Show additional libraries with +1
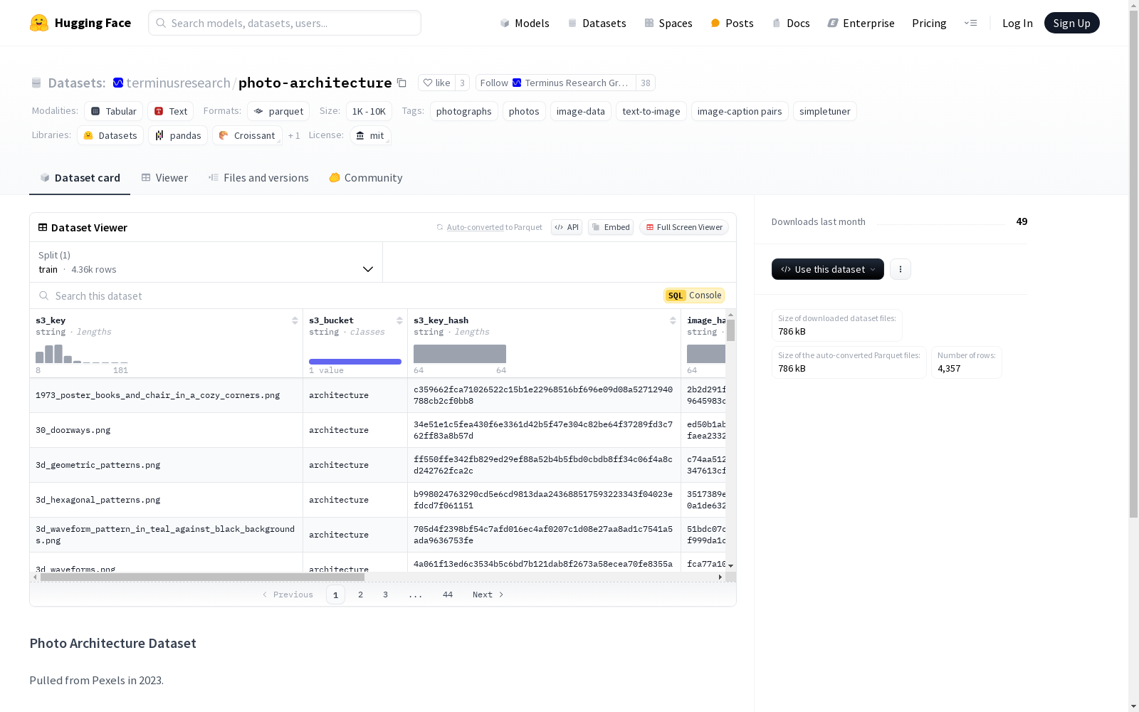 click(x=294, y=135)
